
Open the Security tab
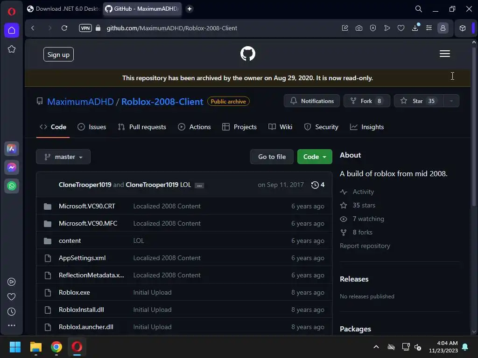pos(321,127)
